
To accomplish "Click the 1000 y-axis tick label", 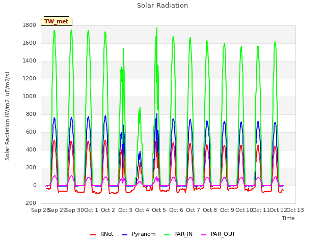I will pos(30,96).
